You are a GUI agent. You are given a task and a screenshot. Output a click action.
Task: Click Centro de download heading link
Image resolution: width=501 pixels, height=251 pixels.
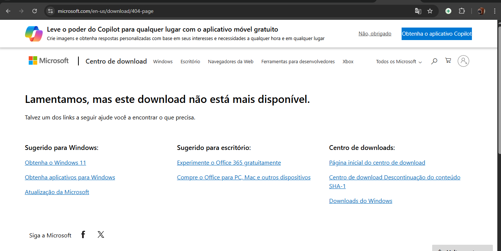coord(116,61)
